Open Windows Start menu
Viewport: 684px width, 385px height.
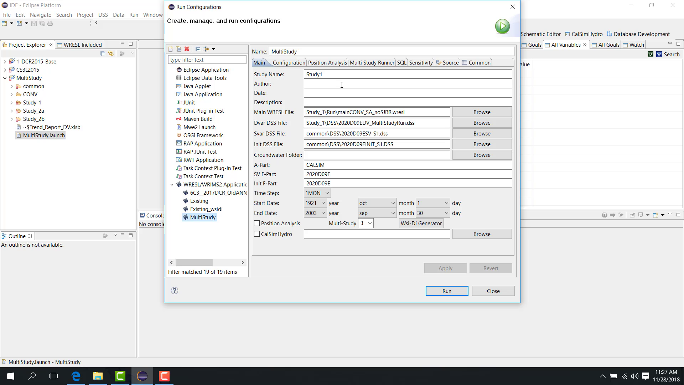click(x=11, y=376)
